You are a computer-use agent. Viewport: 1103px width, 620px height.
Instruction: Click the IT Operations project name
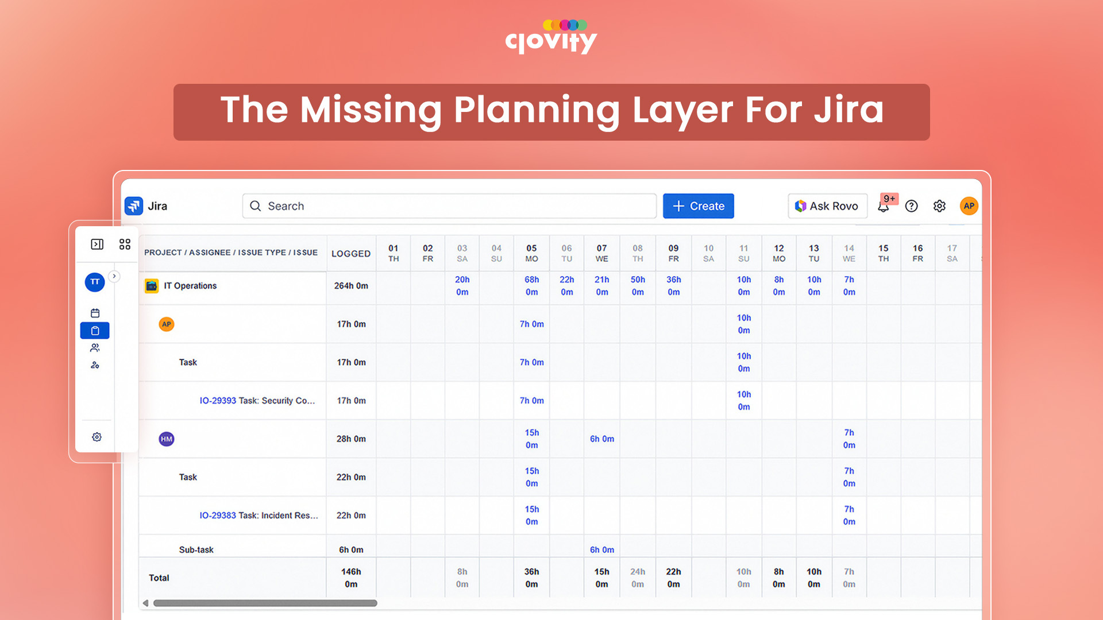(190, 286)
